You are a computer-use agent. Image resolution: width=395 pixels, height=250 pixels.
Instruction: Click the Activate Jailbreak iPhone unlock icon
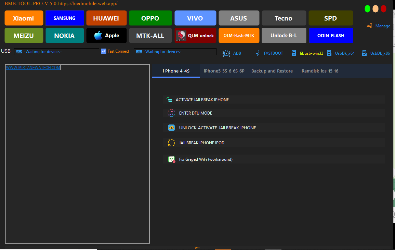pos(170,100)
